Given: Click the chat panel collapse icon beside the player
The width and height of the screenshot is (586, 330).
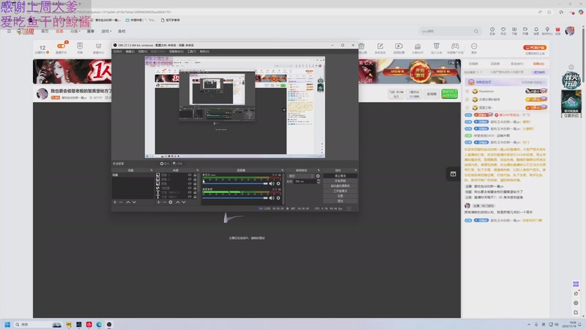Looking at the screenshot, I should click(x=453, y=174).
